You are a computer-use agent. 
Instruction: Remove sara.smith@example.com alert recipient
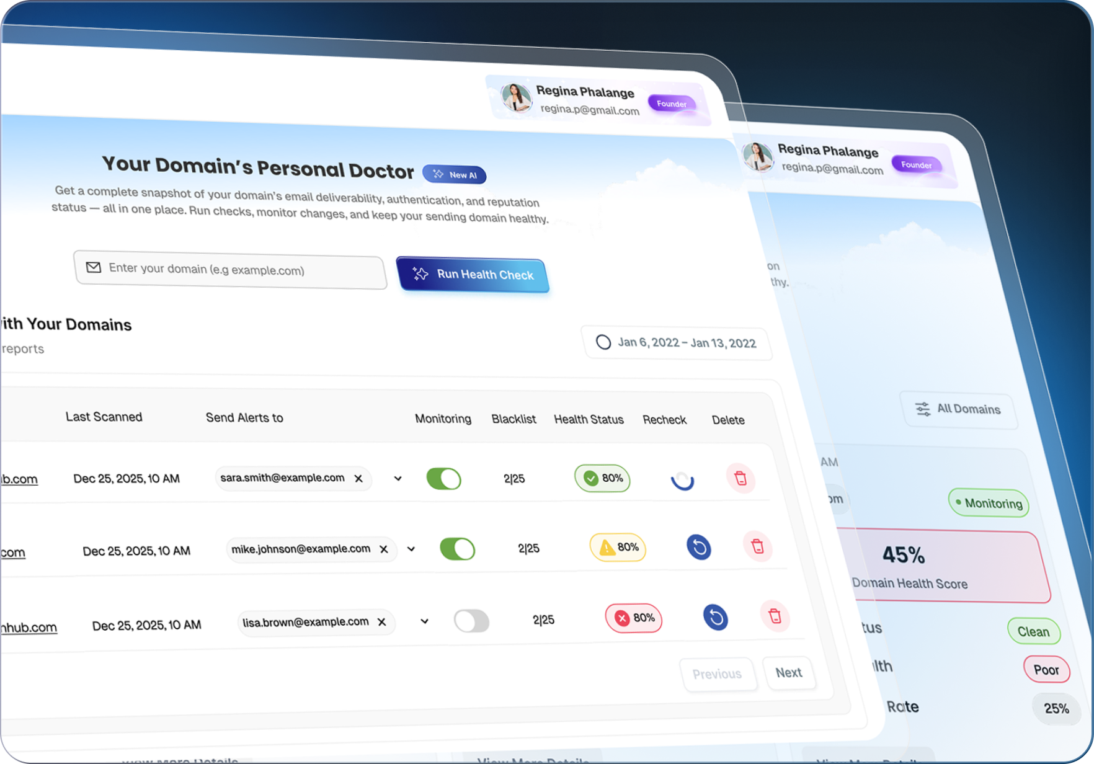pyautogui.click(x=358, y=478)
